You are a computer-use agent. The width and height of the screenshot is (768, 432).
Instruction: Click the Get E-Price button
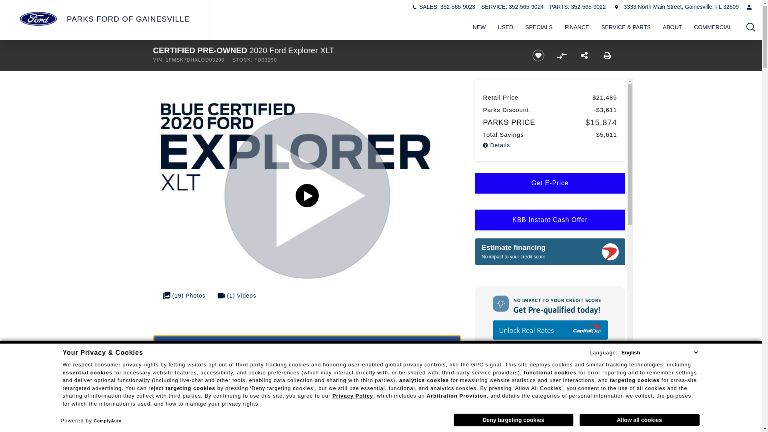click(x=550, y=183)
